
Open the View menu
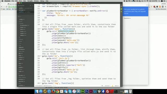tap(25, 1)
